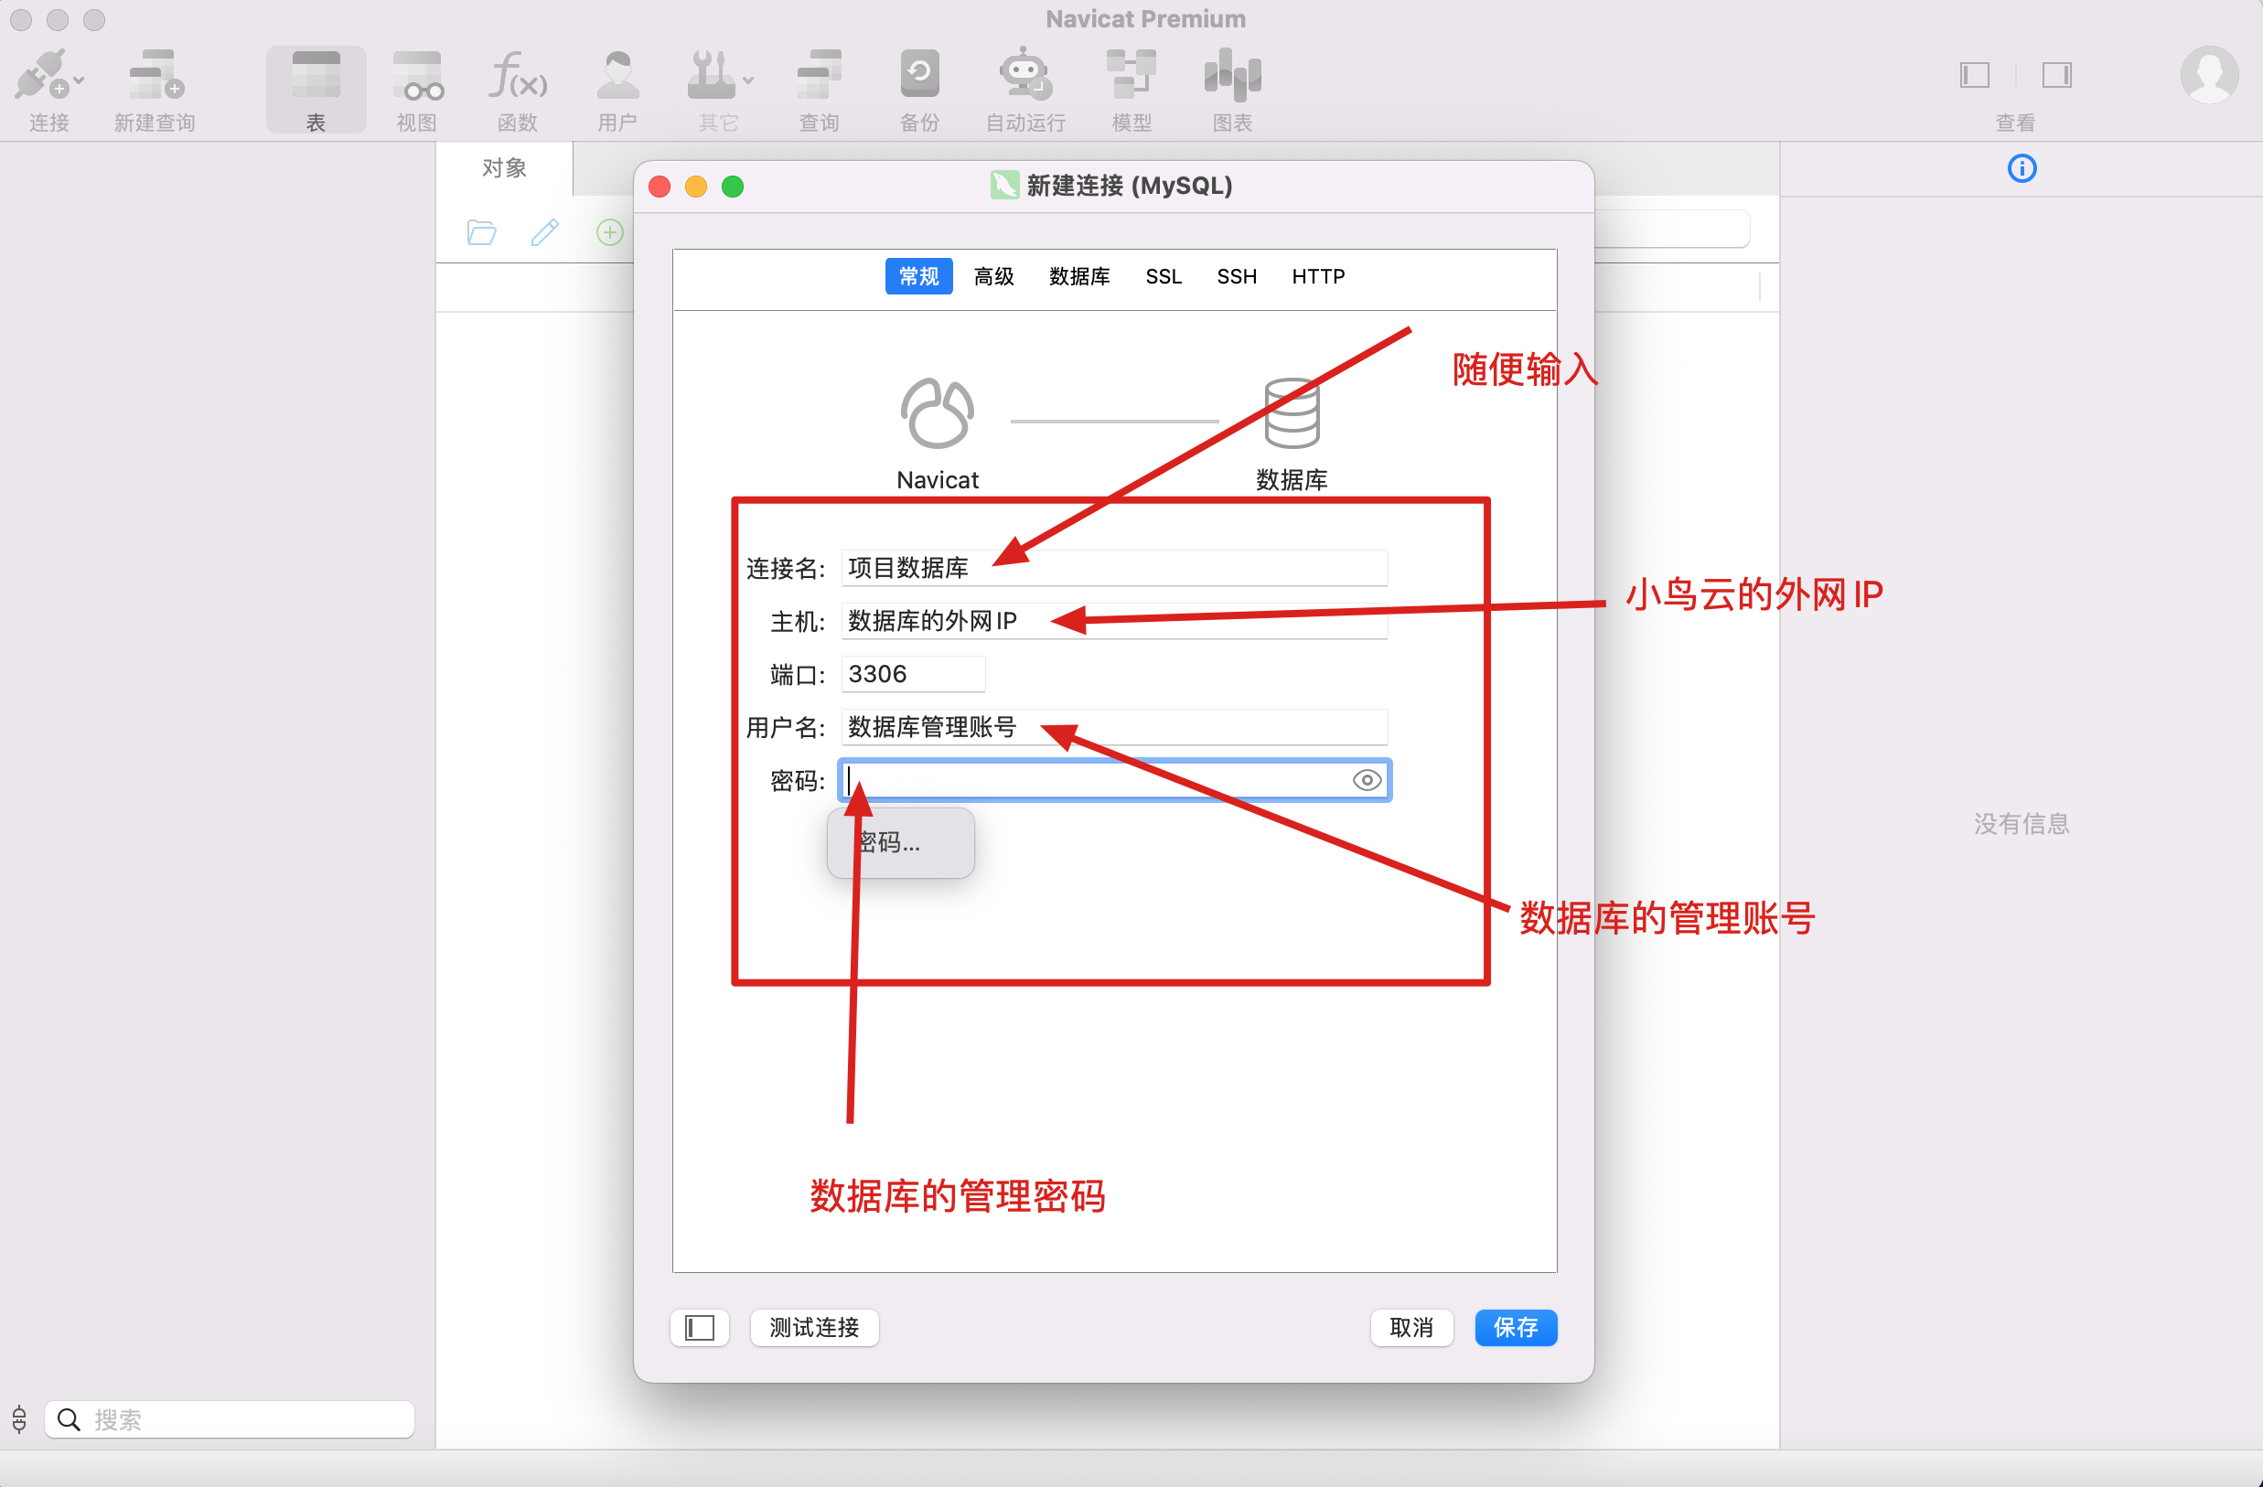This screenshot has width=2263, height=1487.
Task: Toggle the left pane view icon in the toolbar
Action: pyautogui.click(x=1975, y=75)
